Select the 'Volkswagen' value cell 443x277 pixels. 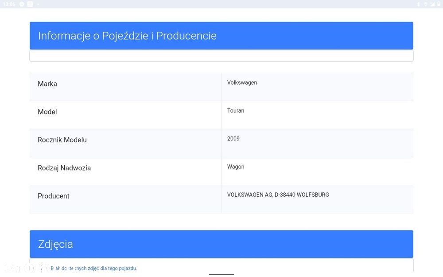tap(318, 87)
